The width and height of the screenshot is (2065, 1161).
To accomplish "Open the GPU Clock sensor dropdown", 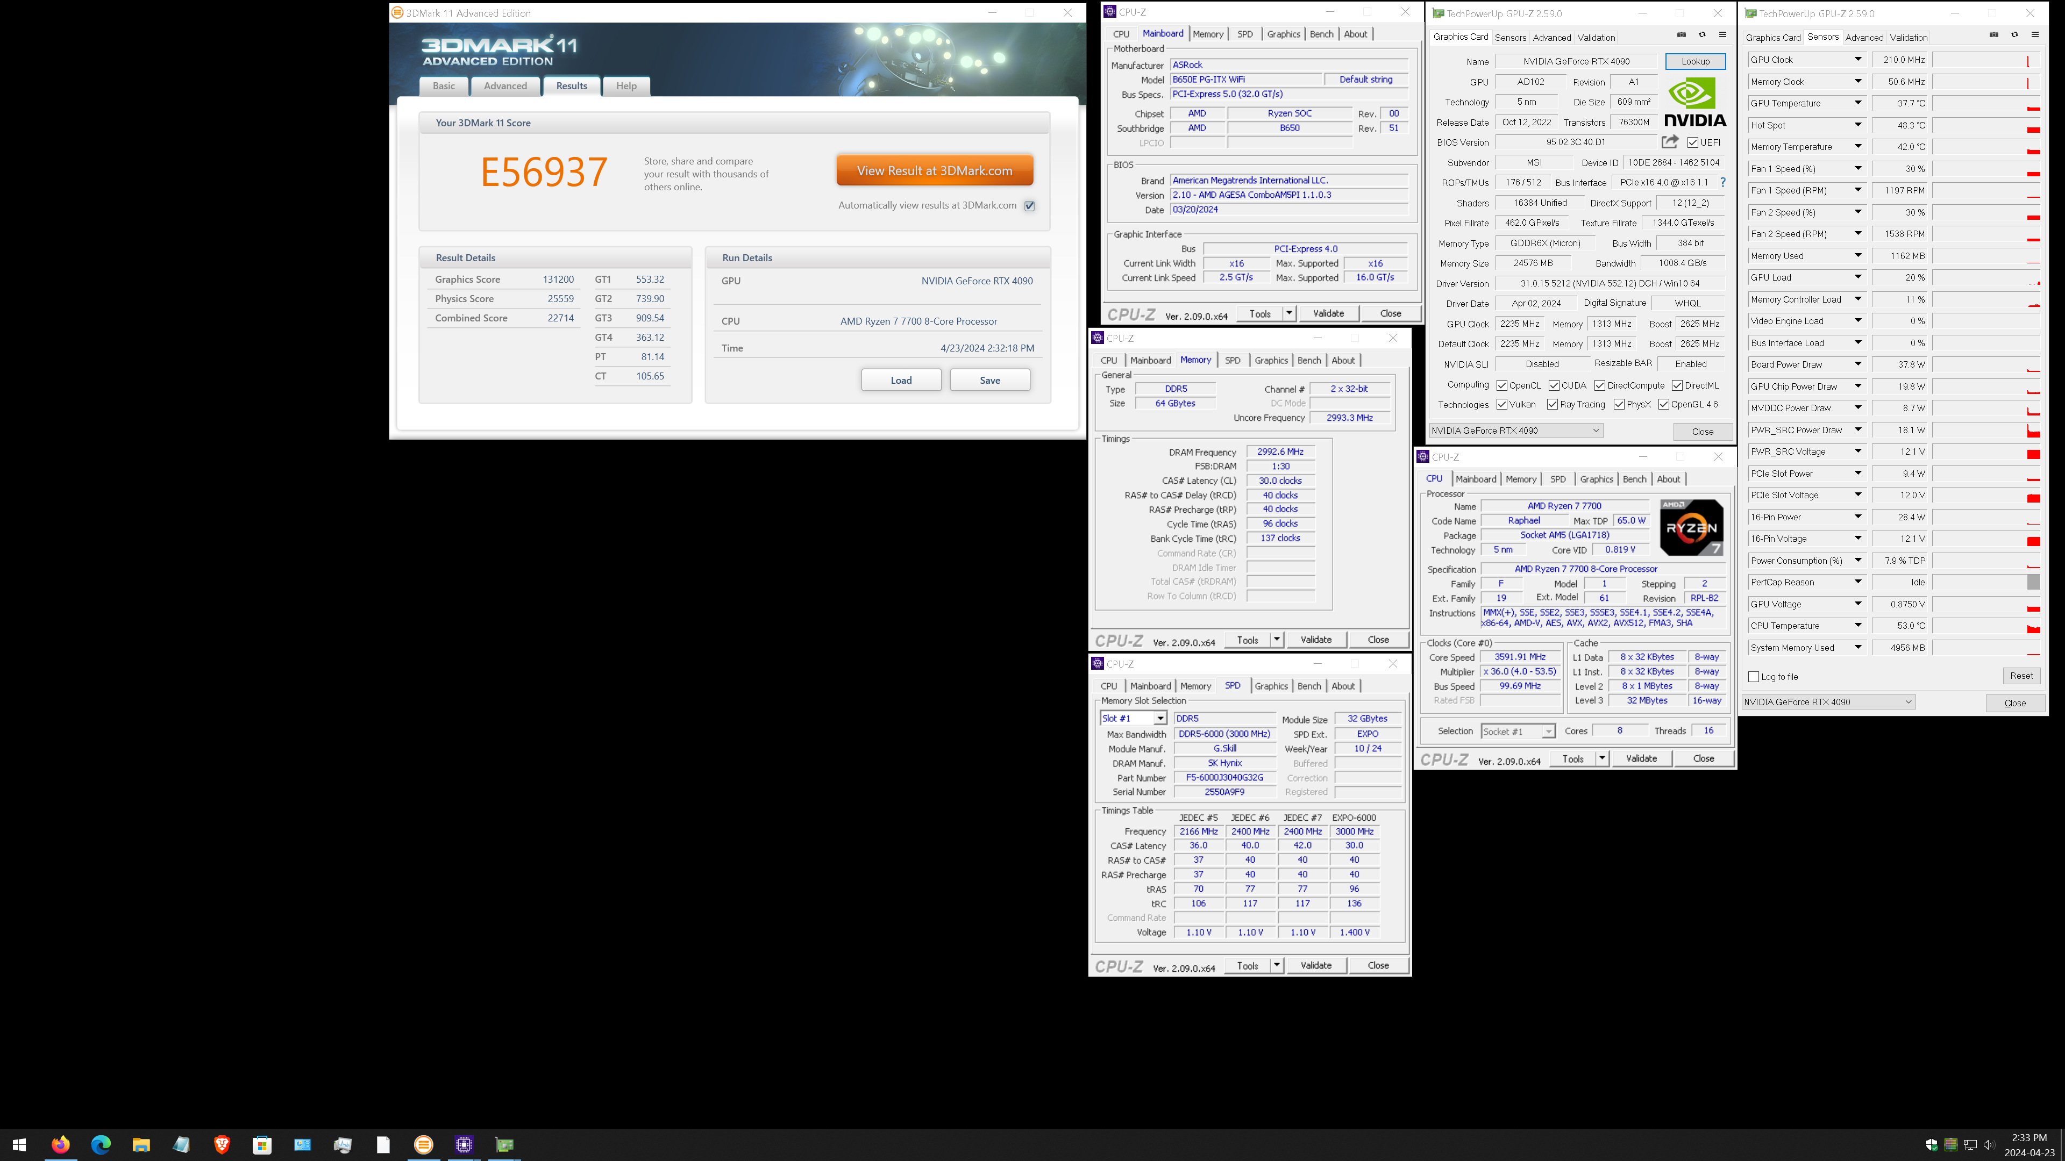I will coord(1857,59).
